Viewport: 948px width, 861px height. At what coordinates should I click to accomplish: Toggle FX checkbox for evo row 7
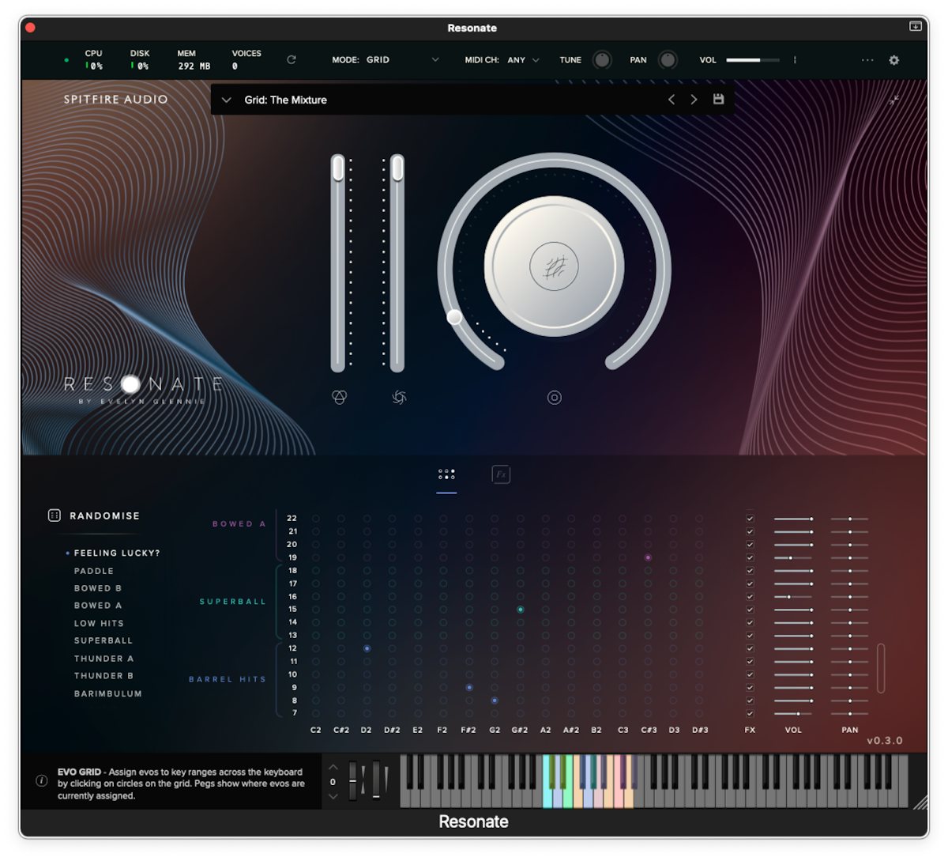(750, 713)
